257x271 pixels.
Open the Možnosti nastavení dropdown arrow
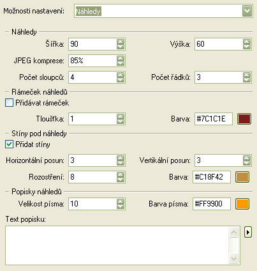(x=247, y=11)
